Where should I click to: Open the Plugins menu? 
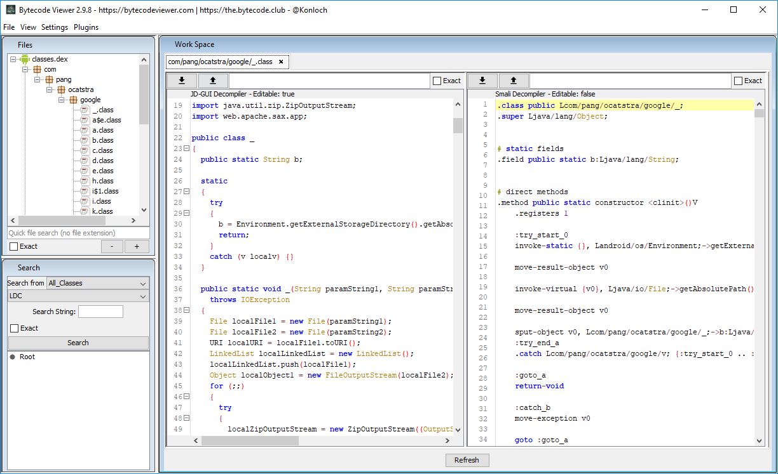tap(86, 27)
